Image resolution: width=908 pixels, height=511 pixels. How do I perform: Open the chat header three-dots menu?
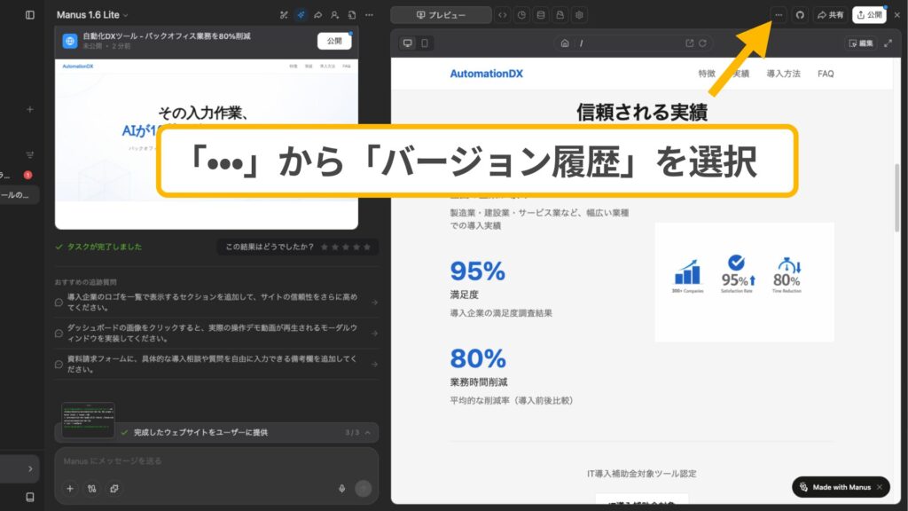pos(369,15)
